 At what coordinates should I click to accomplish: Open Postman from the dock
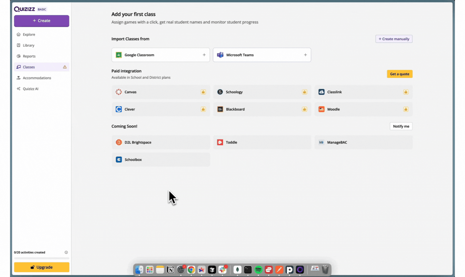[279, 270]
